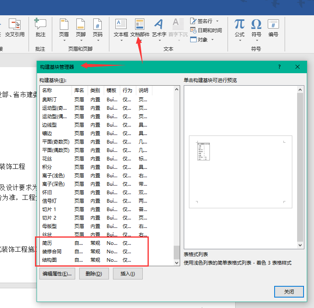Click the building blocks list scroll-down arrow

[176, 263]
